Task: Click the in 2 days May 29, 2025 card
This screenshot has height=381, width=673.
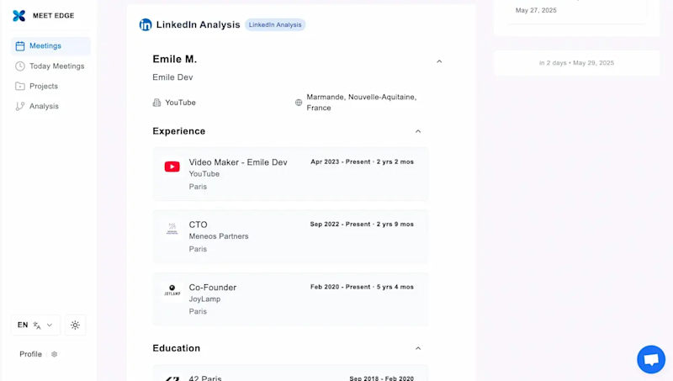Action: click(x=576, y=62)
